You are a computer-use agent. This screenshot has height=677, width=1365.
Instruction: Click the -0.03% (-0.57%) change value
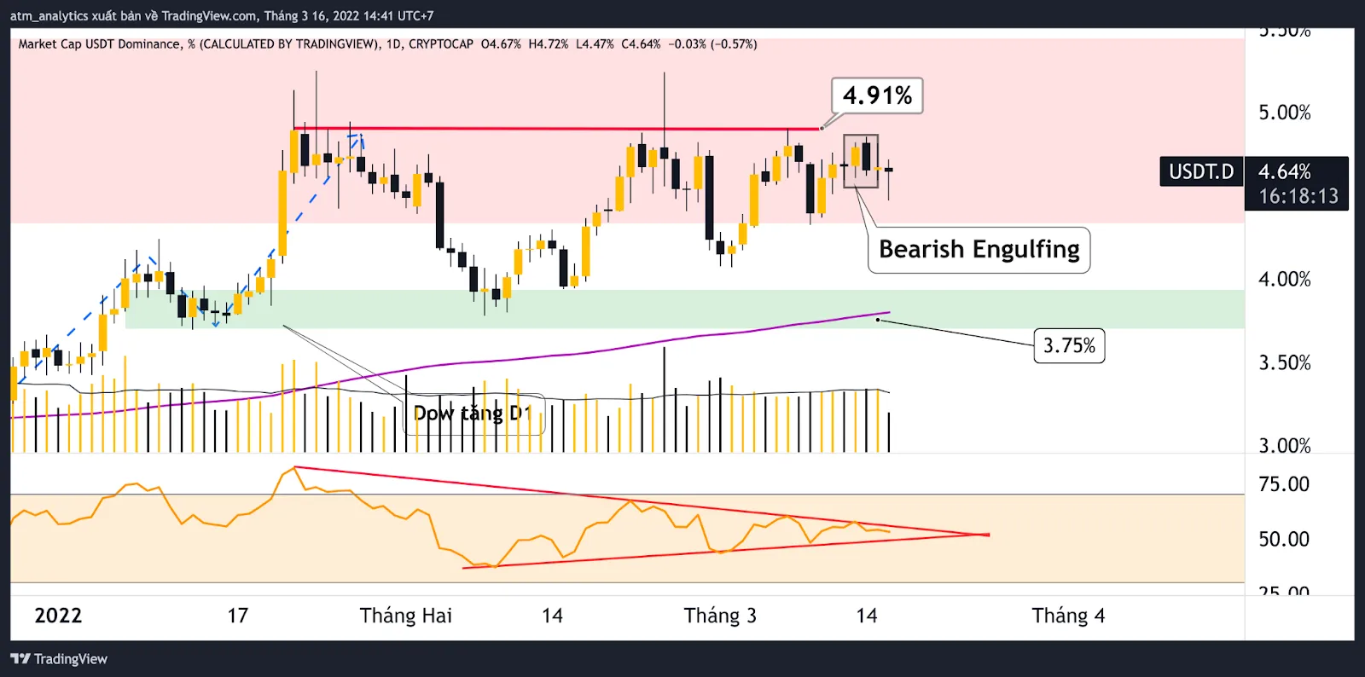pos(712,44)
